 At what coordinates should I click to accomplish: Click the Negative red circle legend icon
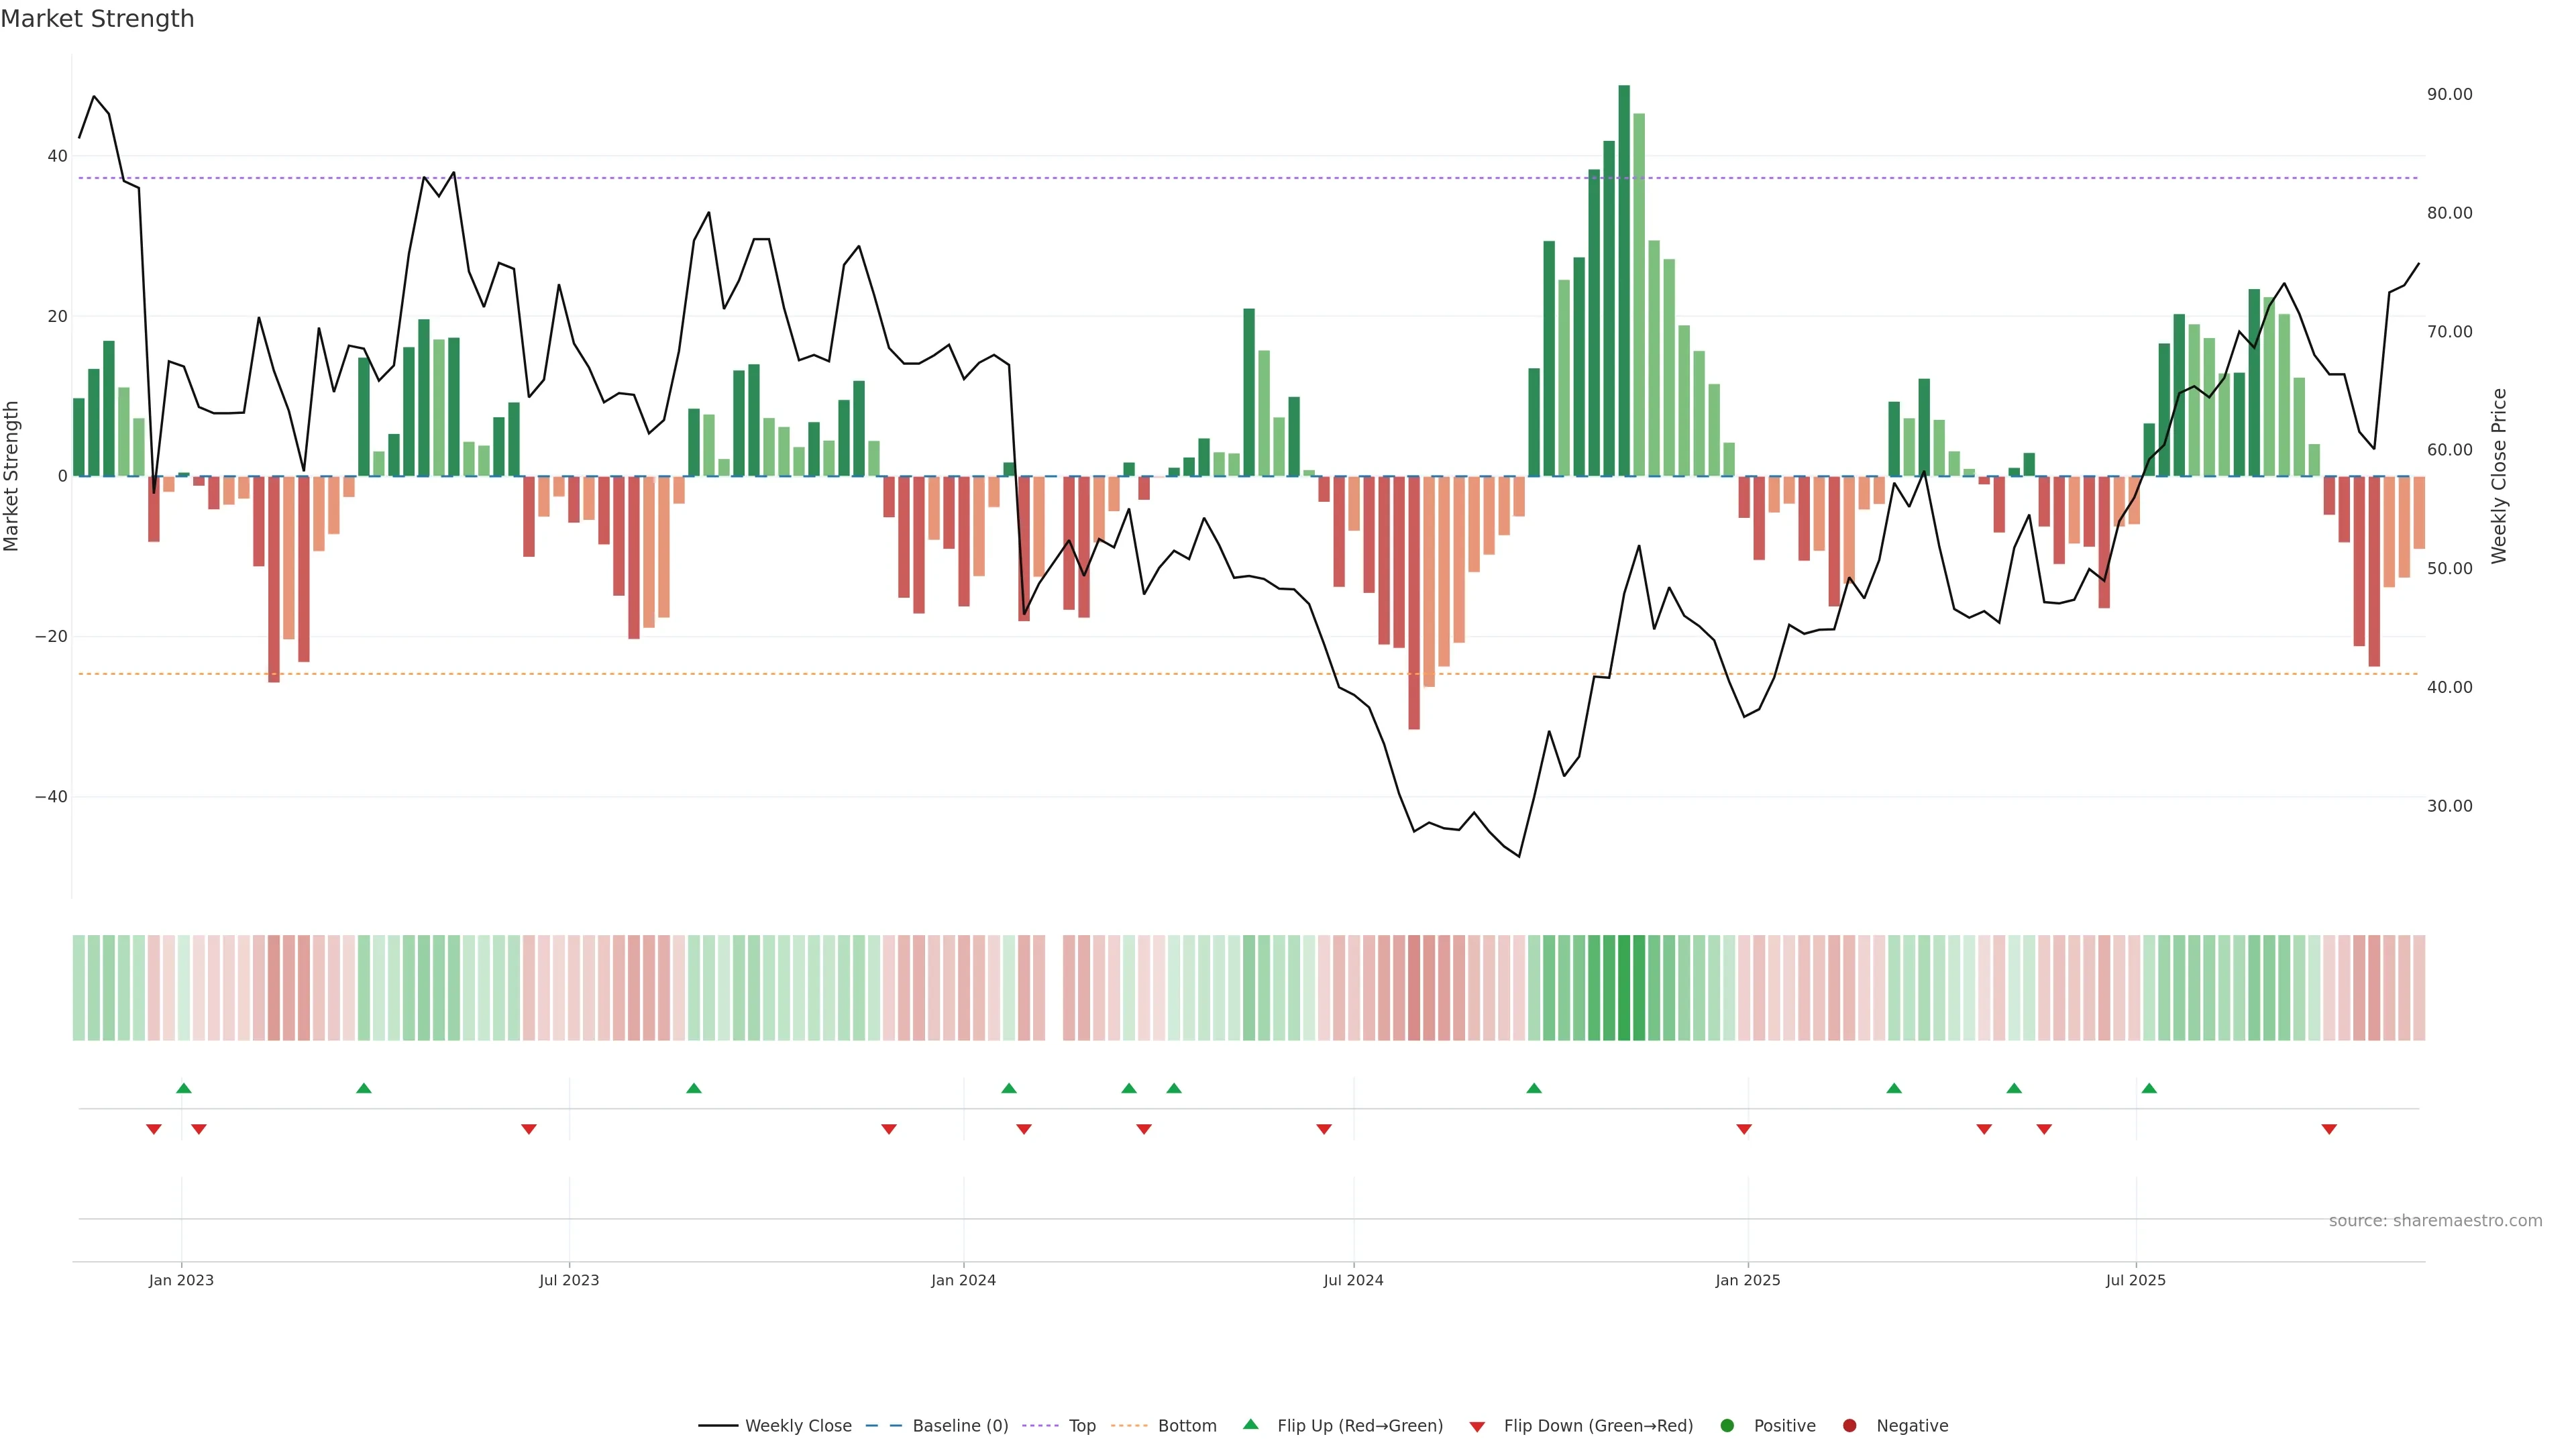[x=1849, y=1426]
